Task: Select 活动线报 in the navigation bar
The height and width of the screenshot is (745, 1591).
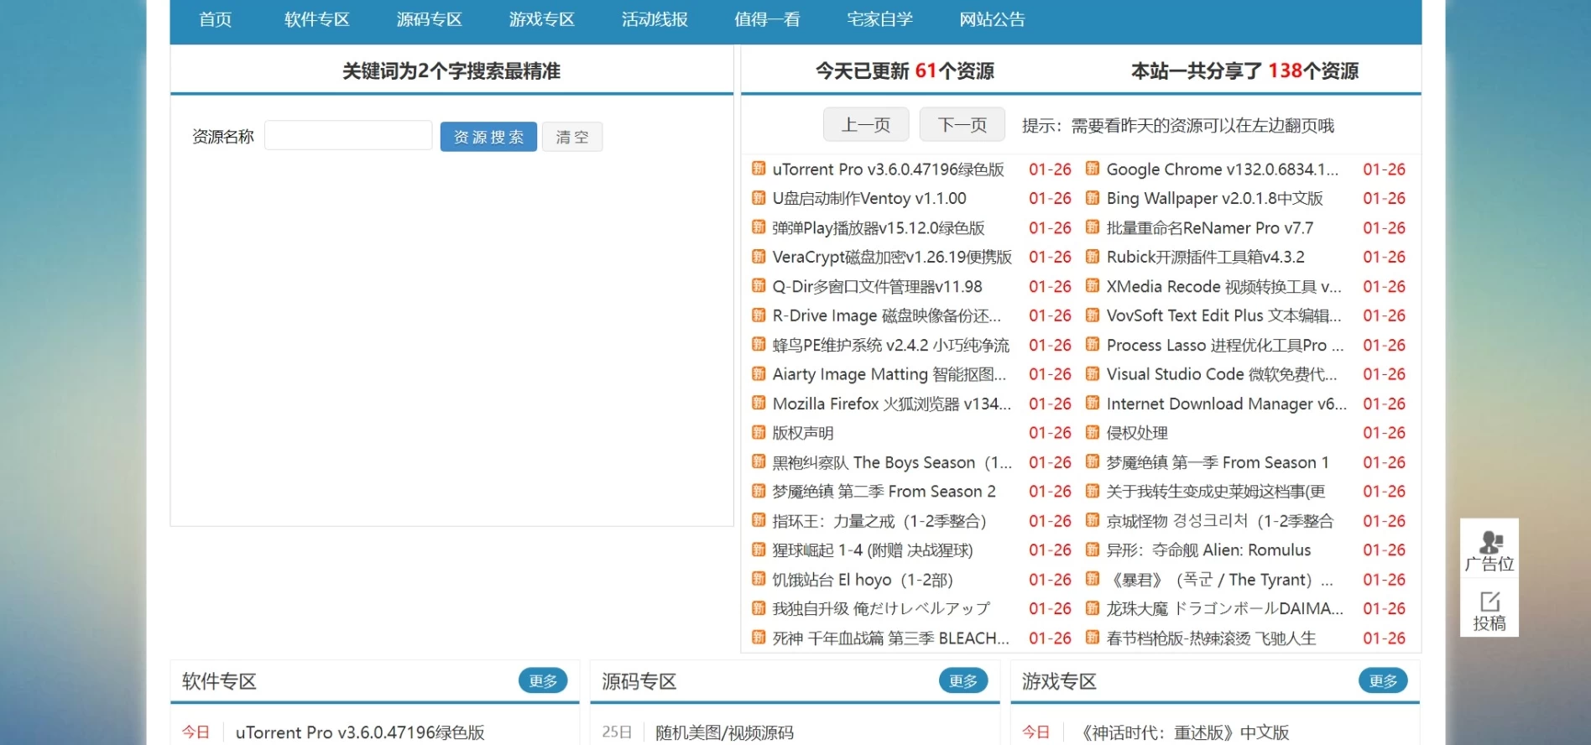Action: tap(655, 19)
